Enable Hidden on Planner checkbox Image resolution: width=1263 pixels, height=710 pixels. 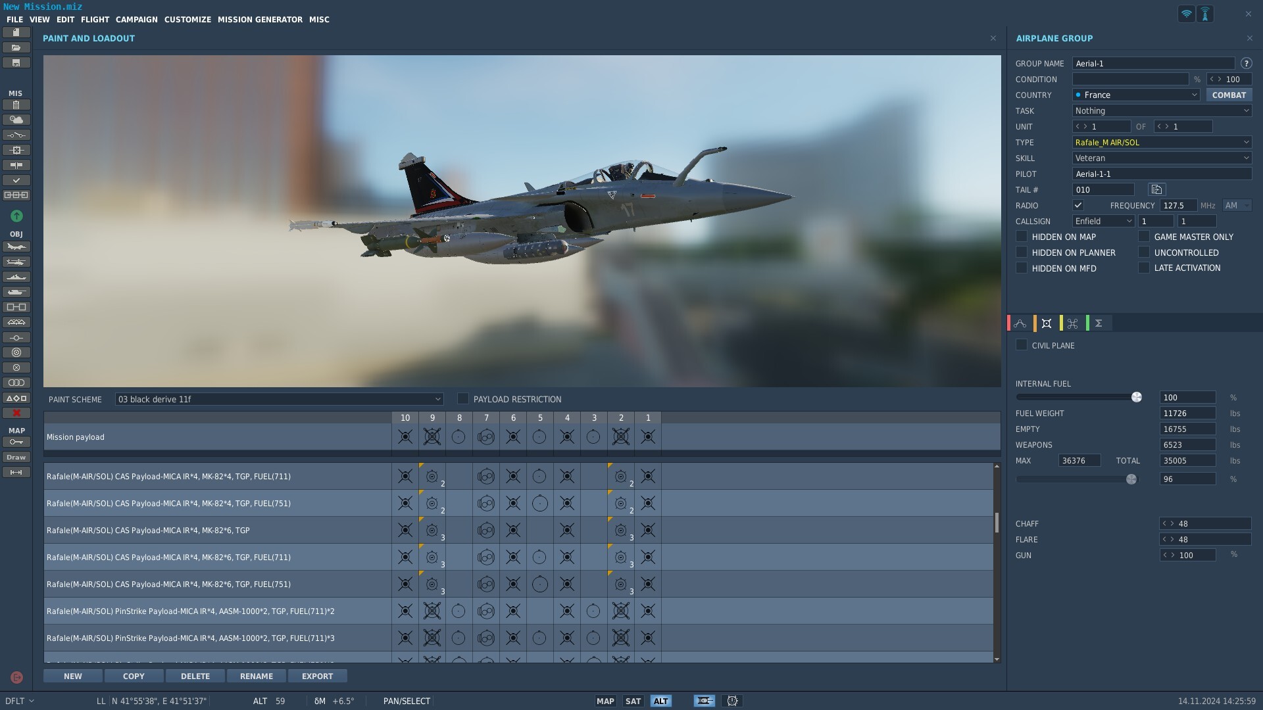(1022, 252)
